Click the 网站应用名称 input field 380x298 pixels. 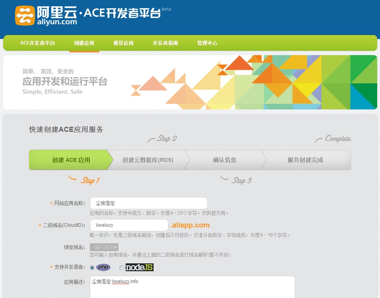tap(149, 203)
